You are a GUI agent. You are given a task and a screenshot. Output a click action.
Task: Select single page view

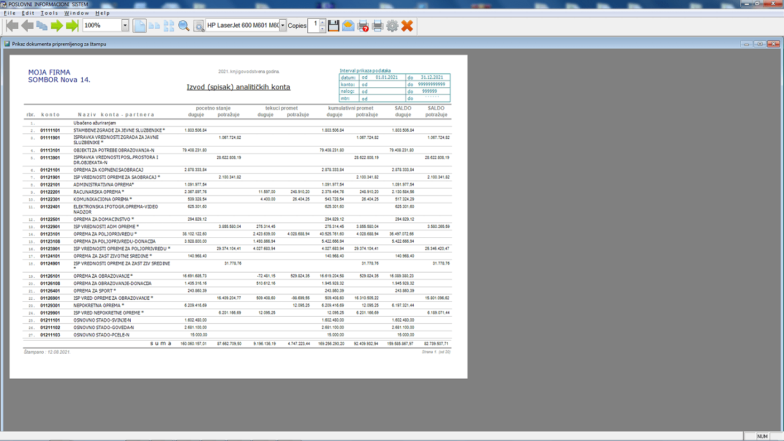point(139,26)
